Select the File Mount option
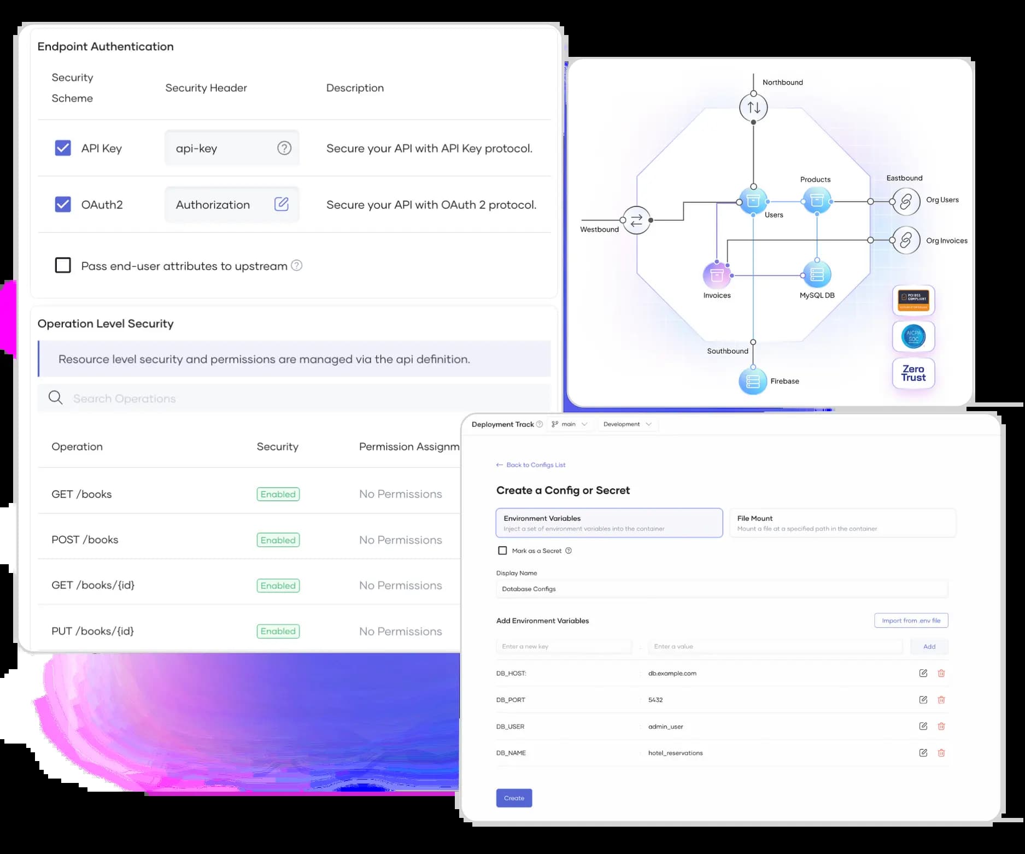This screenshot has width=1025, height=854. pyautogui.click(x=842, y=523)
